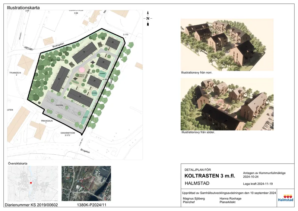
Task: Click the Bruksgatan street label
Action: pos(58,45)
